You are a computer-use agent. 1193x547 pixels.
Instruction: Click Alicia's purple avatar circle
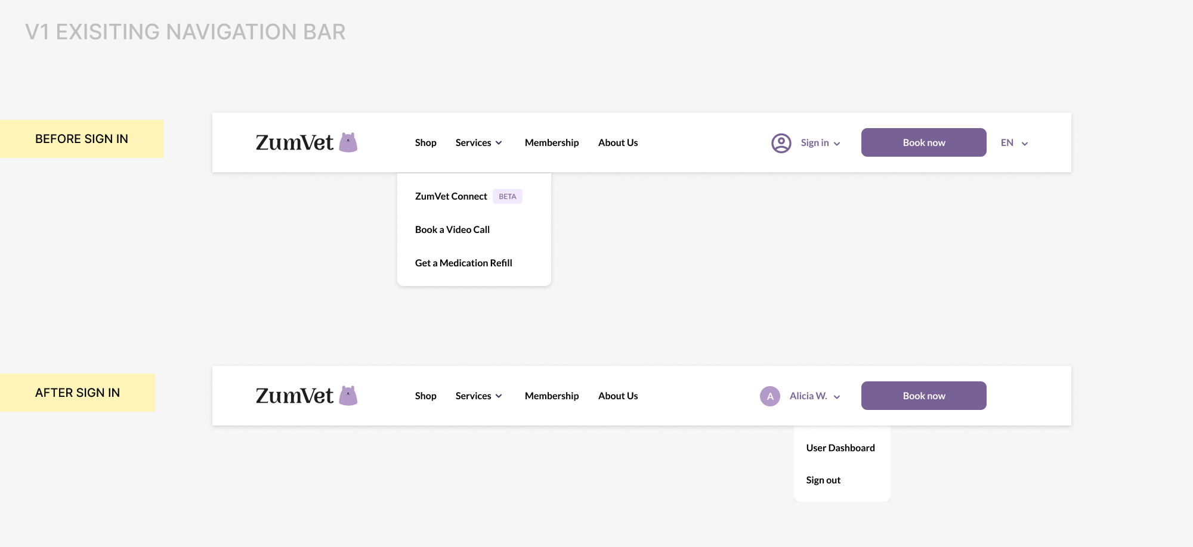769,396
